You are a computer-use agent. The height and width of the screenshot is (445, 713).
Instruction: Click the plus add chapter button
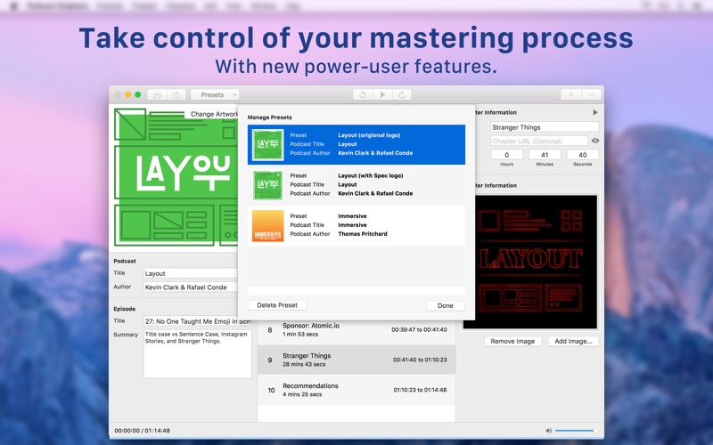571,95
